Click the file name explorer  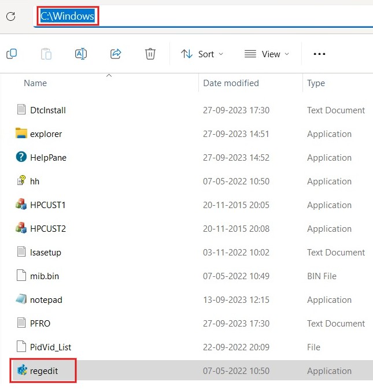coord(46,134)
